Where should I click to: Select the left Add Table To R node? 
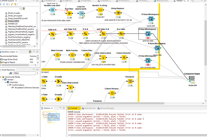pyautogui.click(x=70, y=34)
